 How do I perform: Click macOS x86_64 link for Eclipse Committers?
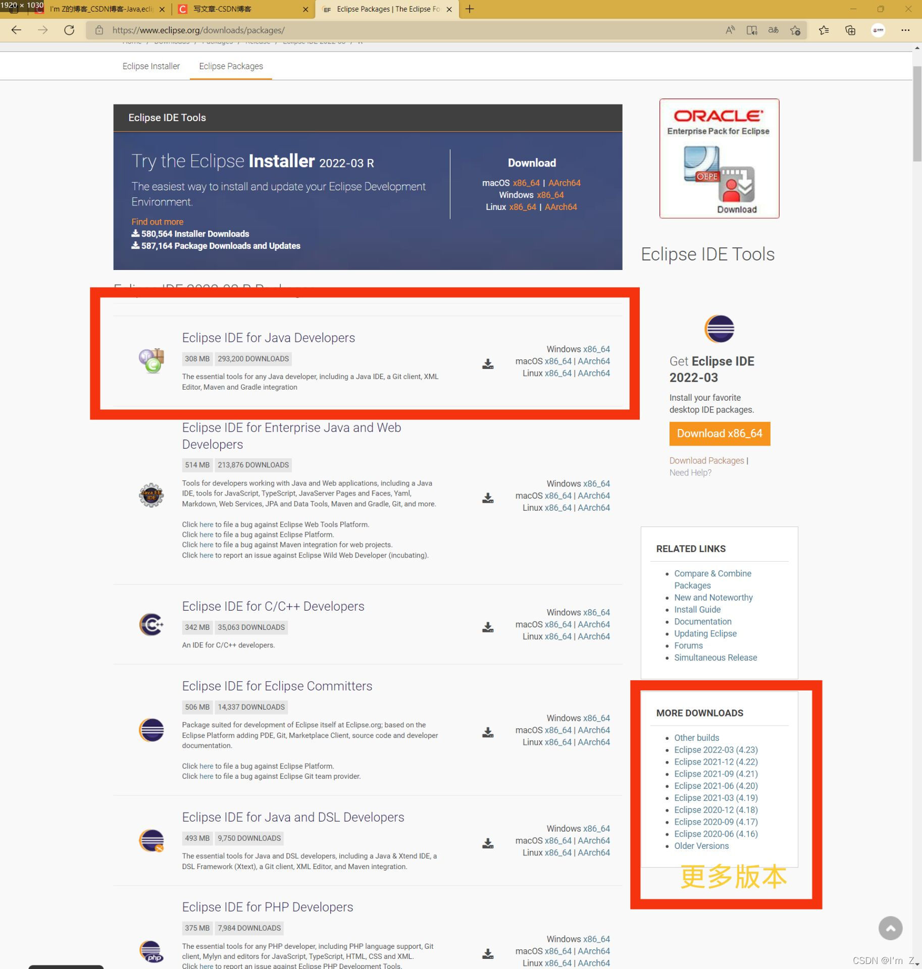pos(558,730)
